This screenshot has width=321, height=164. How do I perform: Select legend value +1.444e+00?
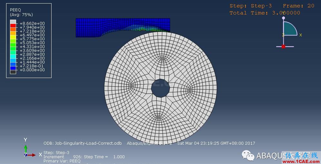point(32,62)
